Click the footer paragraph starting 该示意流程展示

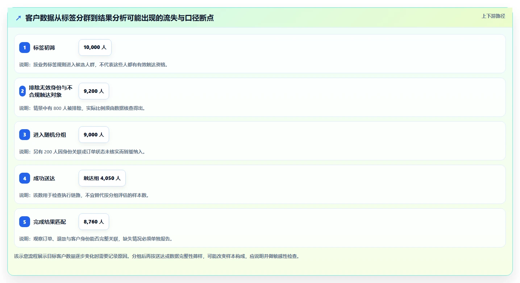pos(157,256)
